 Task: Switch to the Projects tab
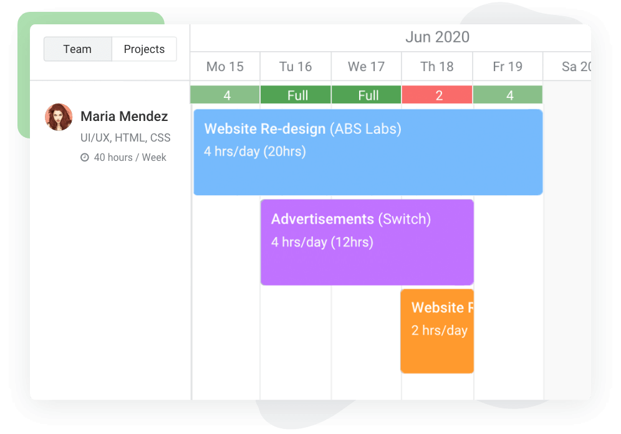[x=144, y=49]
